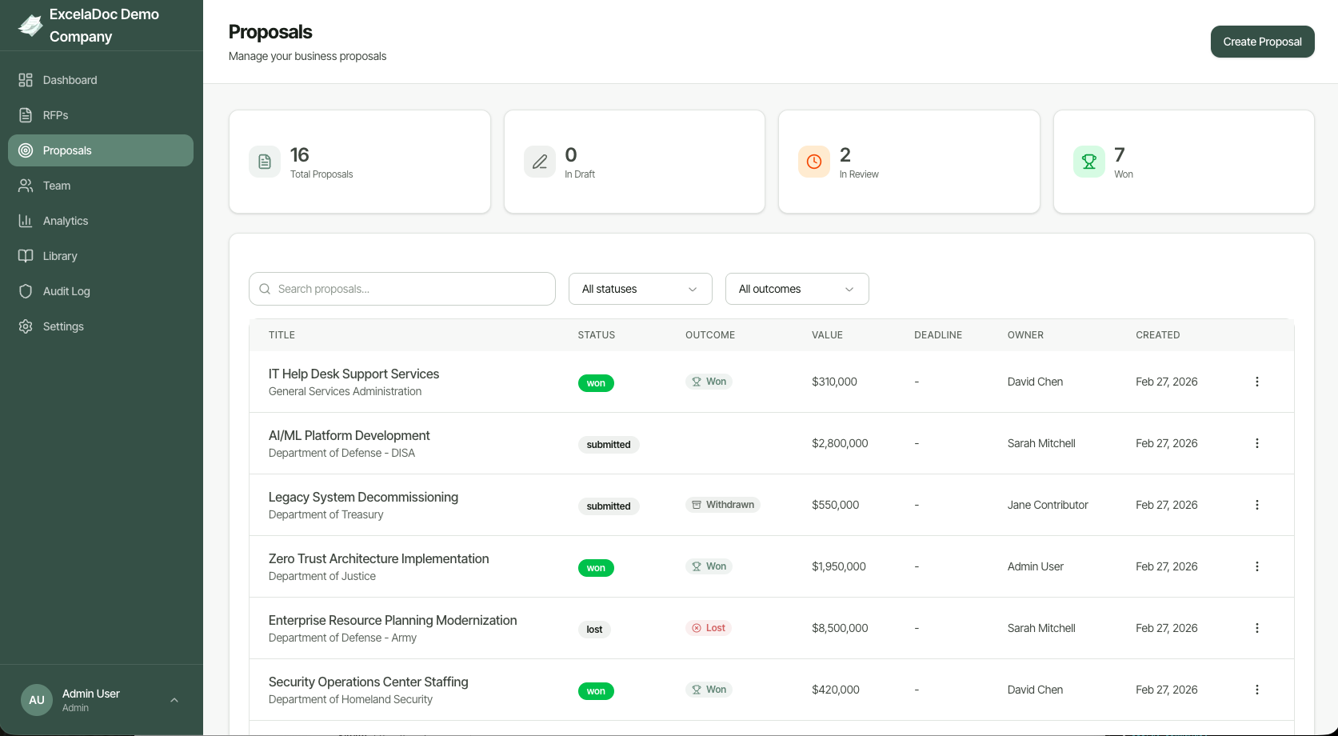Click submitted status badge on AI/ML Platform row
The height and width of the screenshot is (736, 1338).
point(609,445)
